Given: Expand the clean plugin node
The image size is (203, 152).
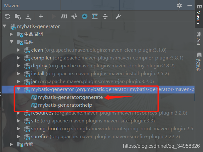Looking at the screenshot, I should point(19,50).
